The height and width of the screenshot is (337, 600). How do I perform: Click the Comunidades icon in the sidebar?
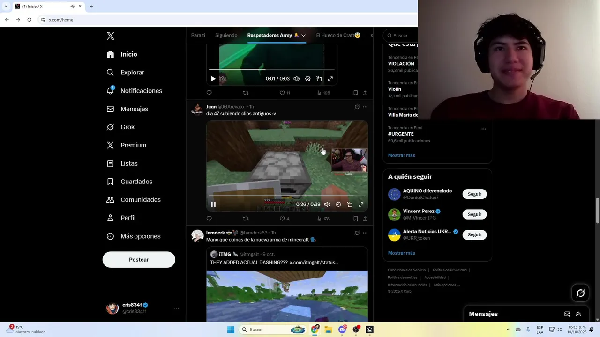110,200
